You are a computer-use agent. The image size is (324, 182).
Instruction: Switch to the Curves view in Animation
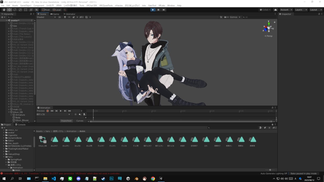[80, 121]
